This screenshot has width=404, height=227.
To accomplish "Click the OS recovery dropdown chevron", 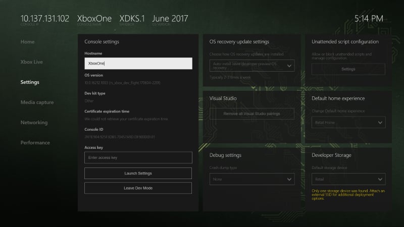I will click(x=289, y=66).
